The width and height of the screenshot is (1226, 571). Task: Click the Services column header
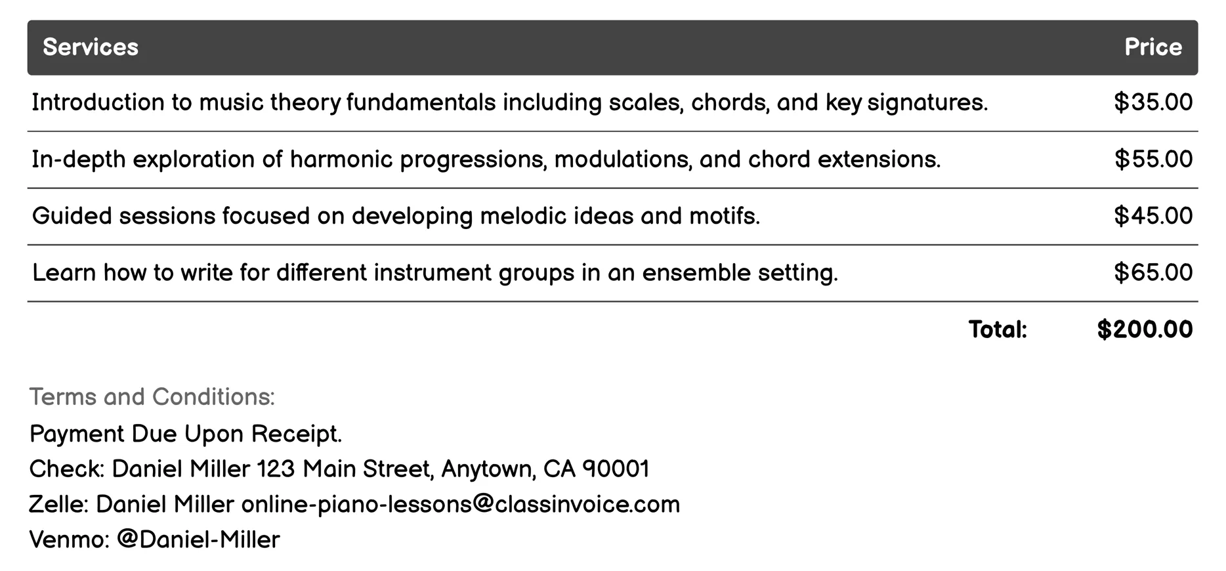click(91, 47)
